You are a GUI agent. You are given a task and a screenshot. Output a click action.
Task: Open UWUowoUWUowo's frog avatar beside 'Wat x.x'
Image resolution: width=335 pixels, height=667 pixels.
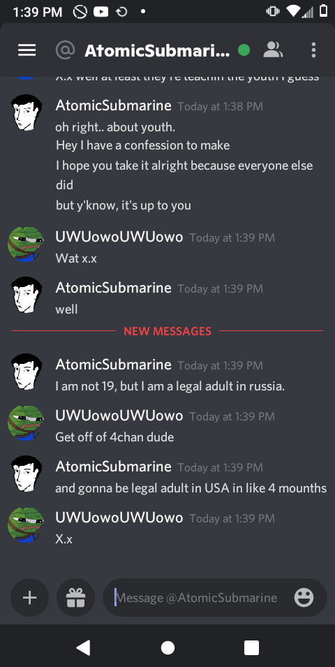[x=27, y=244]
